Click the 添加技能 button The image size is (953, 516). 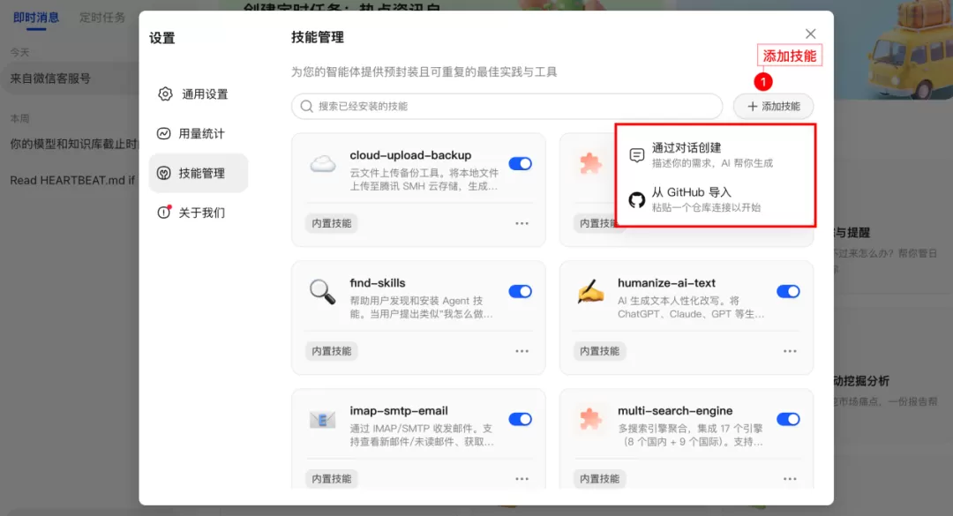(x=773, y=107)
